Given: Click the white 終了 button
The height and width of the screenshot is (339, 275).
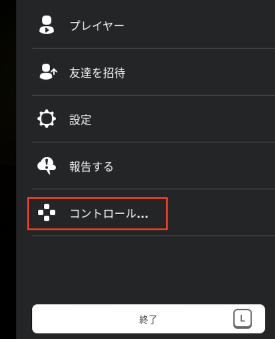Looking at the screenshot, I should click(x=149, y=319).
